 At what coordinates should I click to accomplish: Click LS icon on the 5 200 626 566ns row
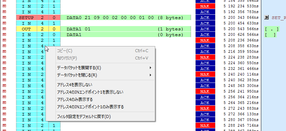pyautogui.click(x=4, y=35)
